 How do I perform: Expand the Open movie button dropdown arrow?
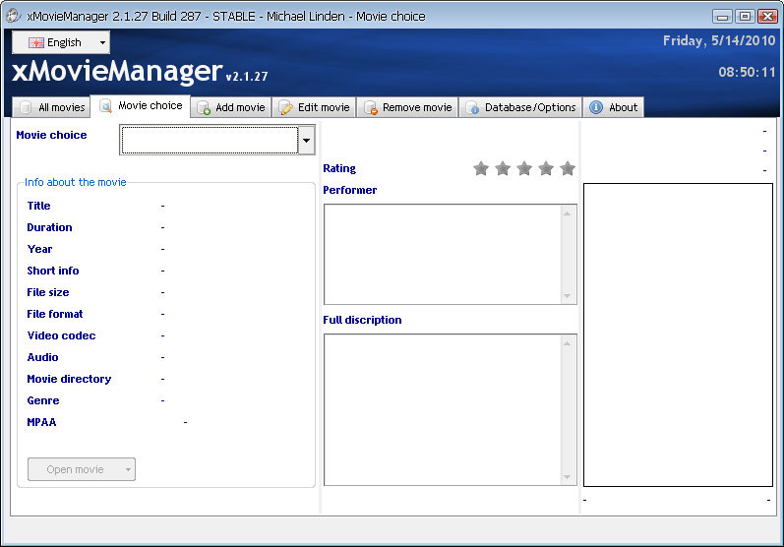click(x=128, y=469)
